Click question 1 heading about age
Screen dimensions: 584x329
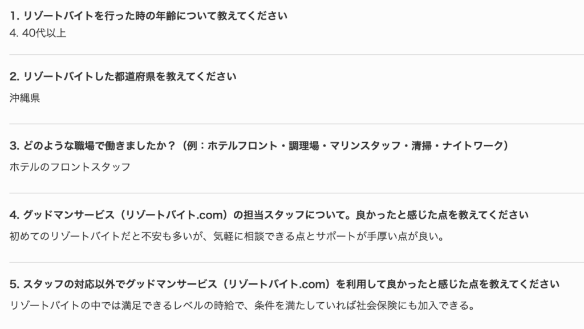click(x=148, y=15)
